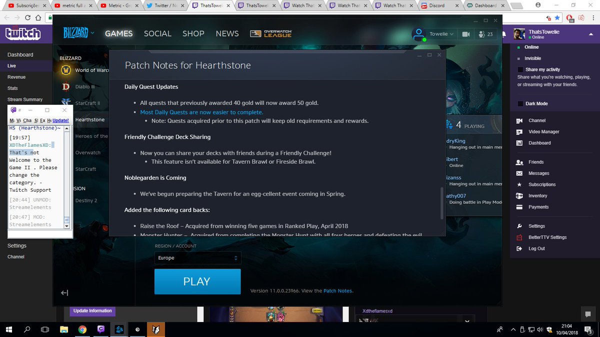This screenshot has width=600, height=337.
Task: Click the Battle.net profile avatar icon
Action: coord(418,34)
